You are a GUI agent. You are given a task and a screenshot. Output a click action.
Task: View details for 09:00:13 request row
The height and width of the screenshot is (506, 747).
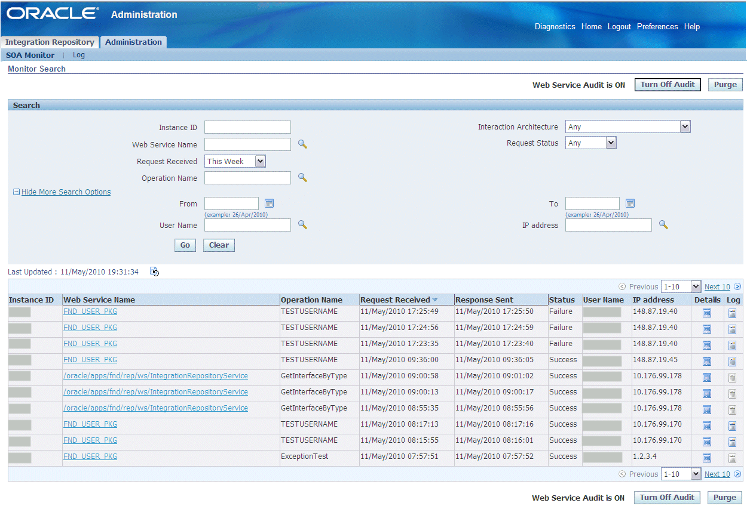tap(707, 394)
